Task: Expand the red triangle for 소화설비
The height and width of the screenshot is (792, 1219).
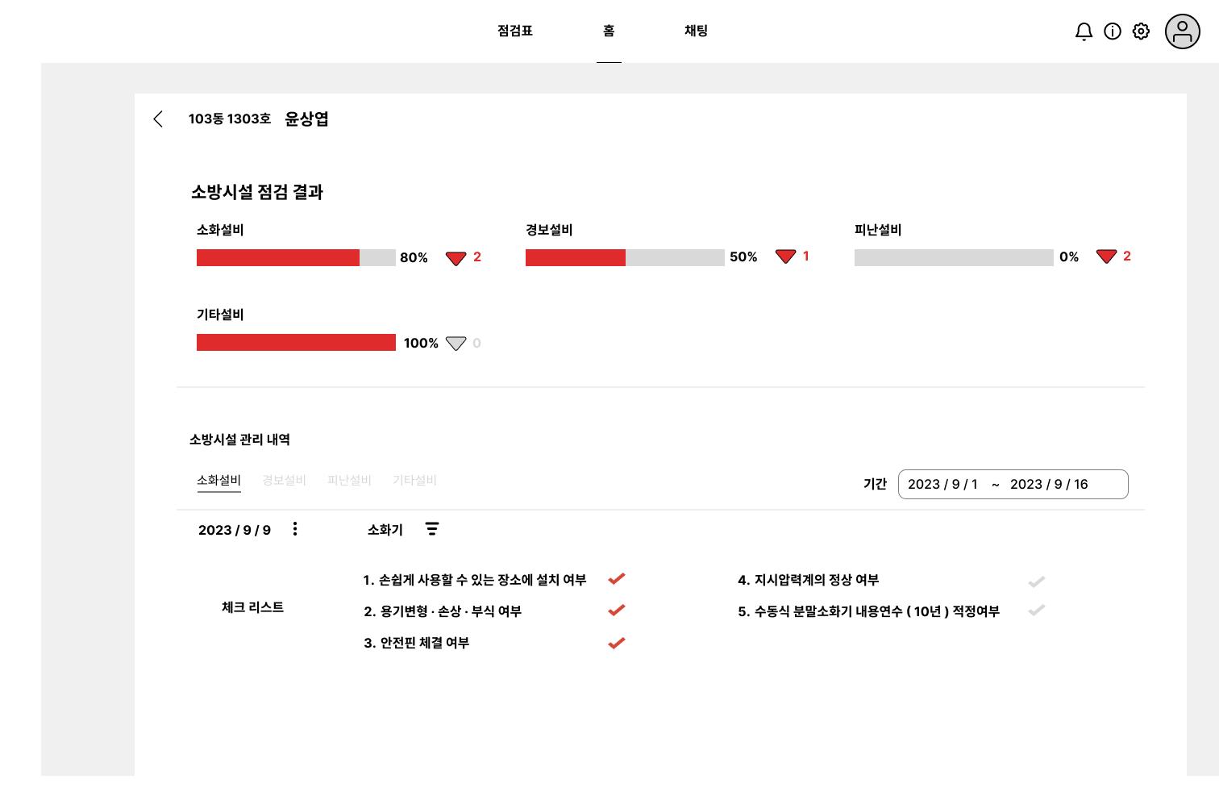Action: pyautogui.click(x=456, y=258)
